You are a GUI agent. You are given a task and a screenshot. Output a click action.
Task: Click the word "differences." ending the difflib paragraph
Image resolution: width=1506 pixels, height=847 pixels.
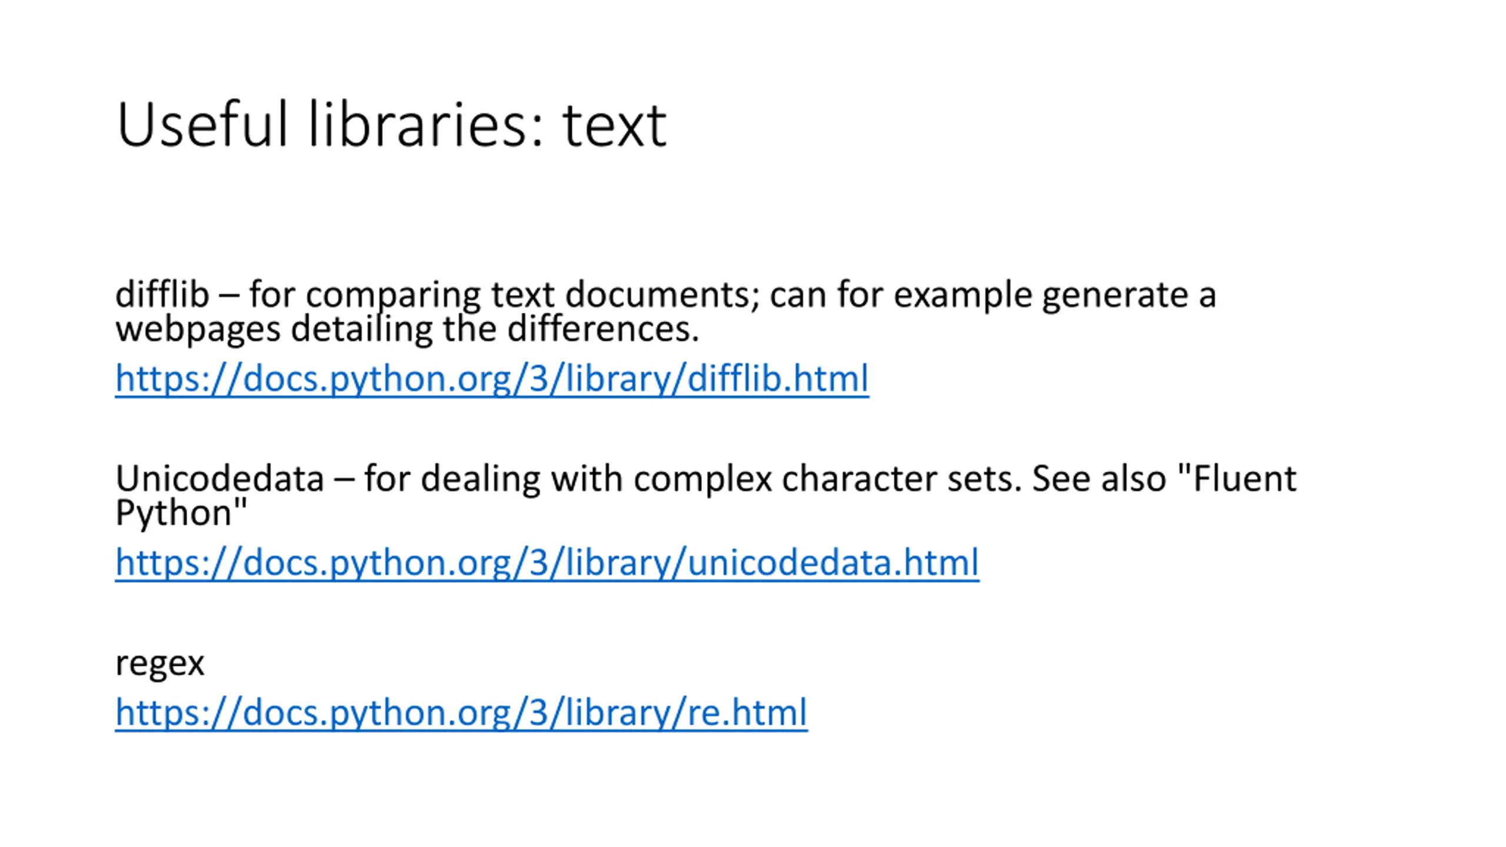coord(603,329)
